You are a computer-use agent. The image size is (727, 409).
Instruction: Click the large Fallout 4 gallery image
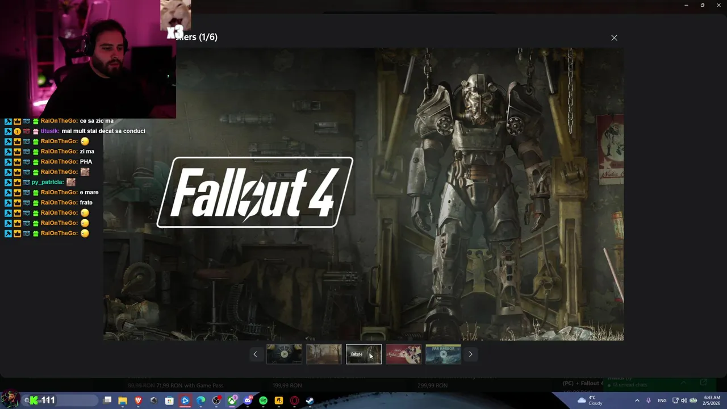[x=363, y=194]
